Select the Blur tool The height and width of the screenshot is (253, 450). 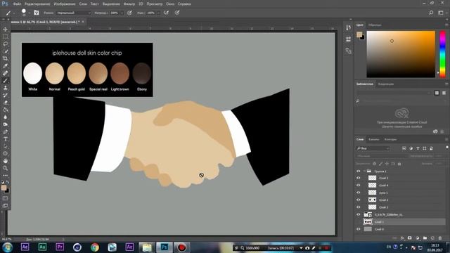(5, 117)
